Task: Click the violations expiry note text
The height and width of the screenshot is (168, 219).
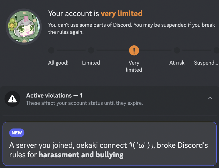Action: (84, 103)
